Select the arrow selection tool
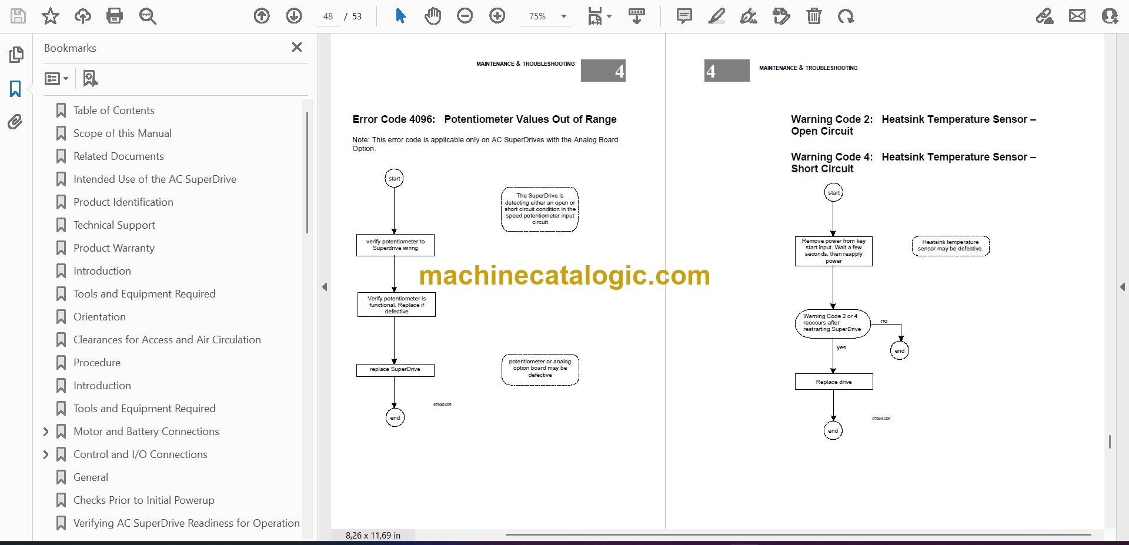This screenshot has height=545, width=1129. [400, 16]
